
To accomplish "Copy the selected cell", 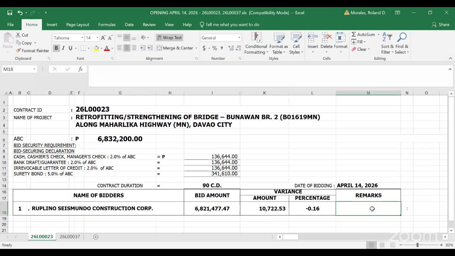I will (23, 43).
